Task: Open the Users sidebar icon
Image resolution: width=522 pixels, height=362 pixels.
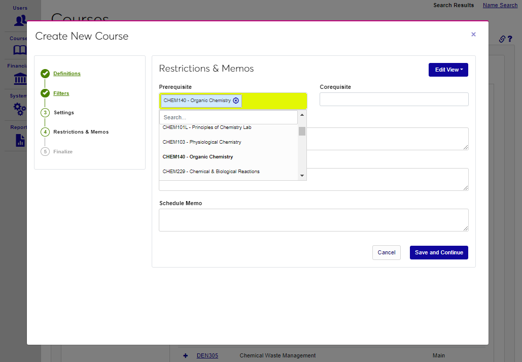Action: [20, 20]
